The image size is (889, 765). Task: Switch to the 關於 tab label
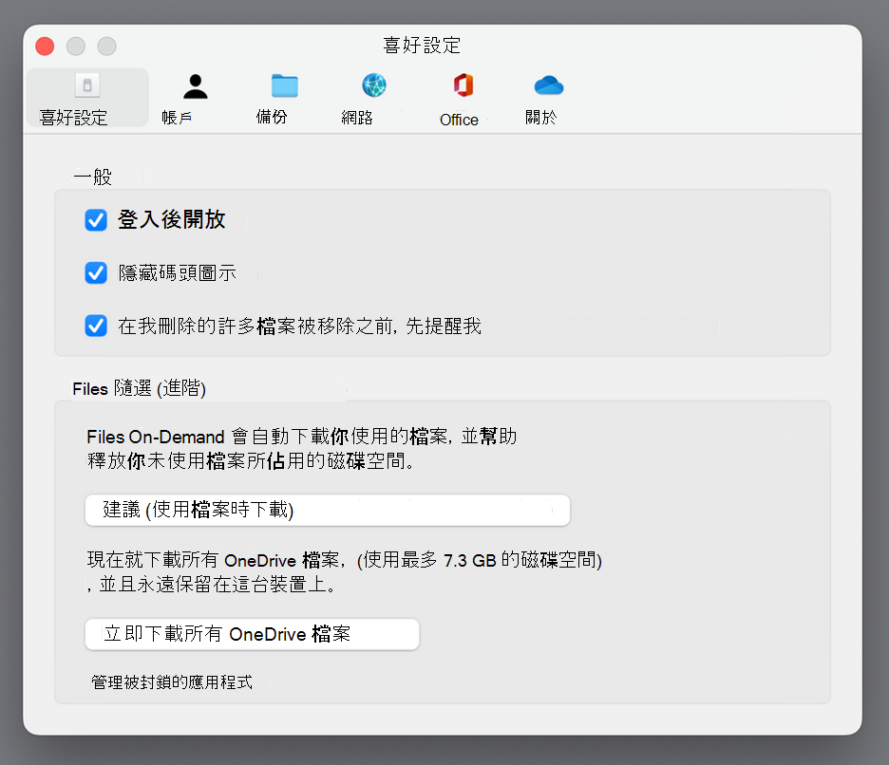[x=540, y=117]
